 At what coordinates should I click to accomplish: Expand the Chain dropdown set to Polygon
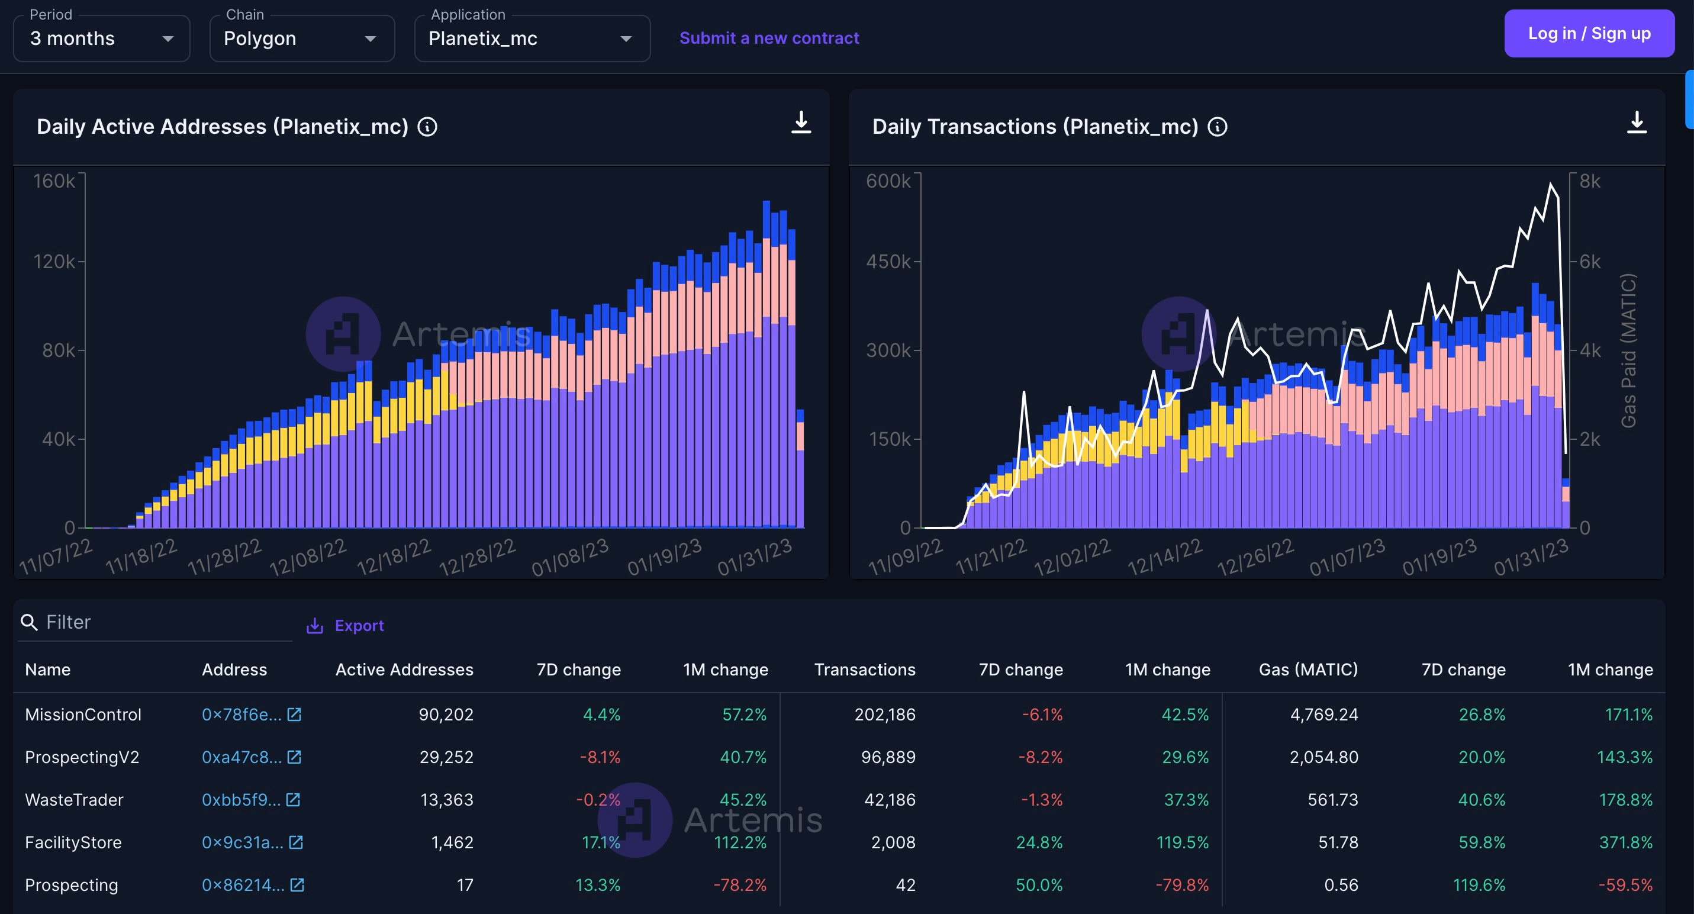pyautogui.click(x=302, y=38)
